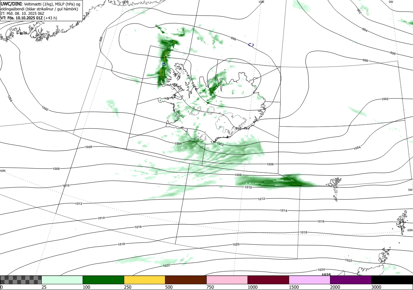Select the pink 750–1000 legend swatch

click(227, 280)
